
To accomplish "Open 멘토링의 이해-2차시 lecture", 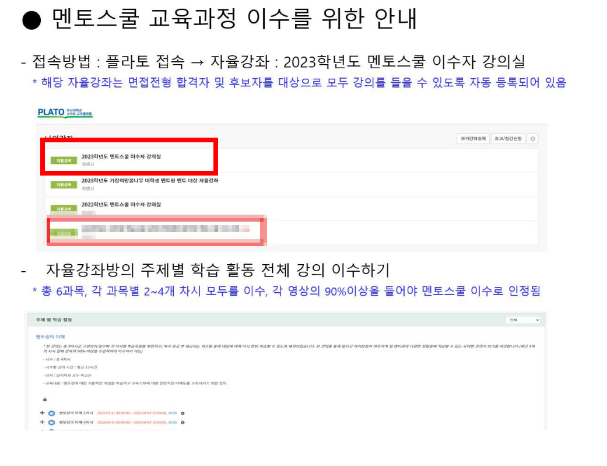I will click(76, 422).
